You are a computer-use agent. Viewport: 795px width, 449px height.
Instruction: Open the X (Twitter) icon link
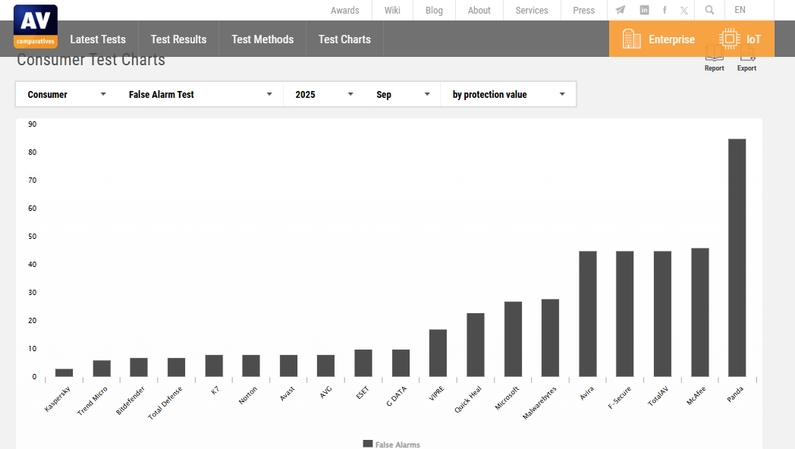tap(684, 10)
